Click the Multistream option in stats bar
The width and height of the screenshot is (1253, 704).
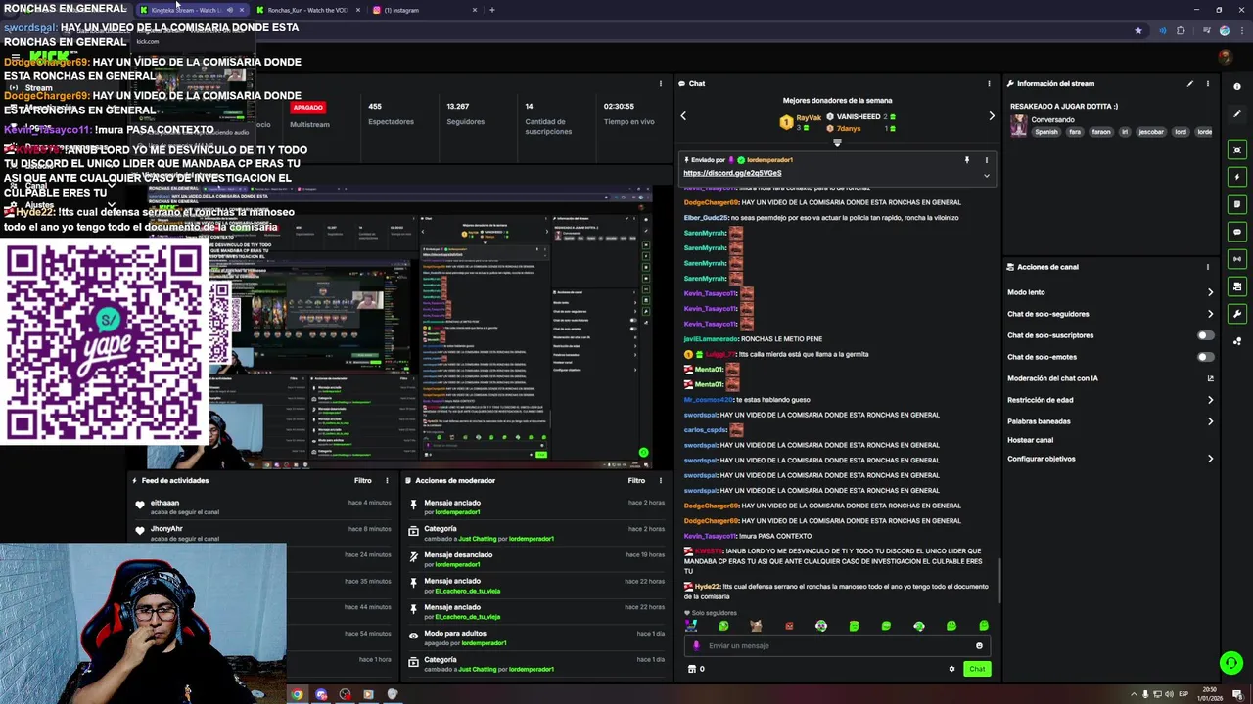(309, 124)
